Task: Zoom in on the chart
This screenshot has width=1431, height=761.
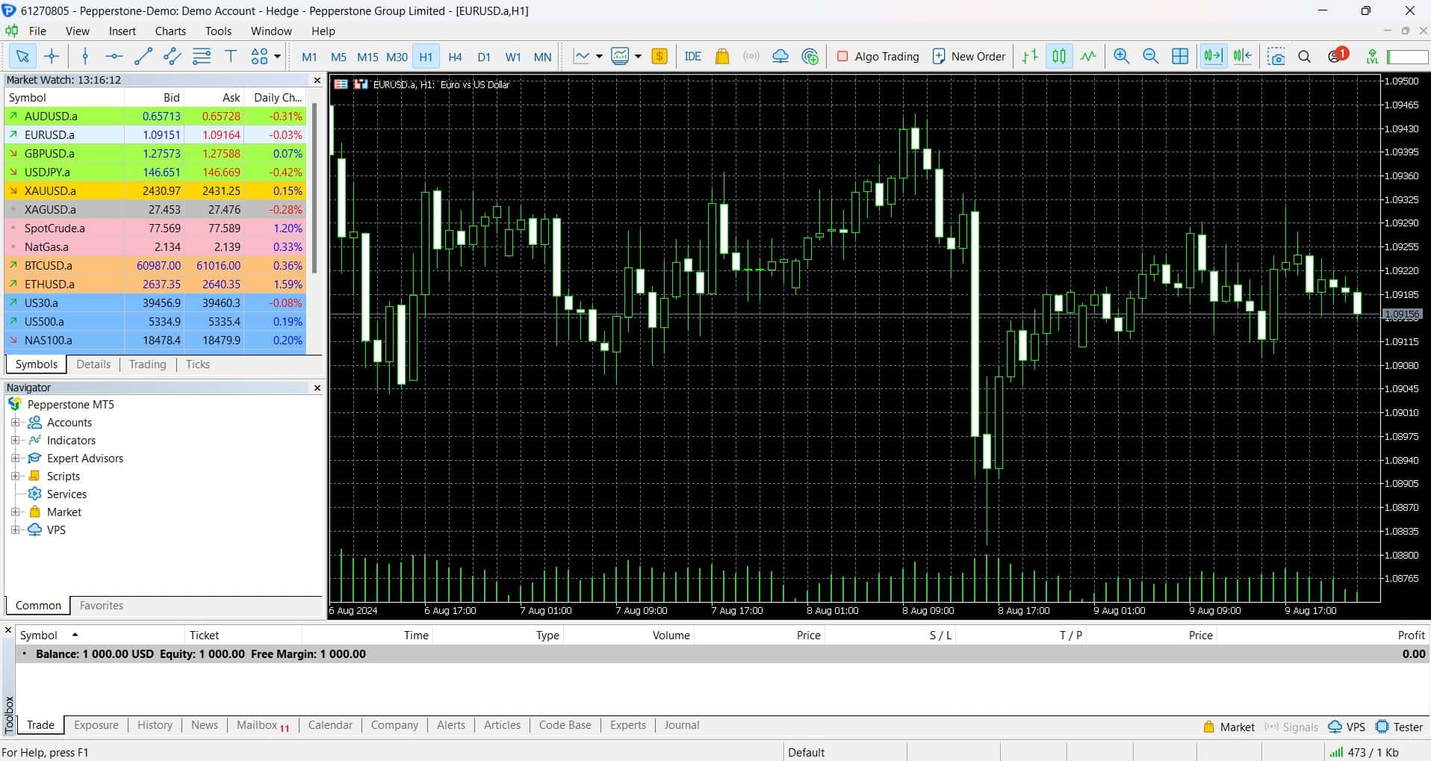Action: click(1122, 56)
